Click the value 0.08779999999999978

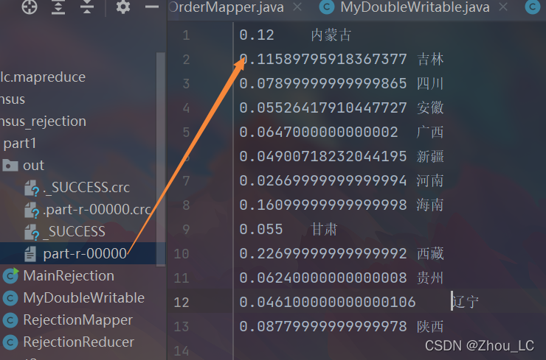[x=323, y=327]
